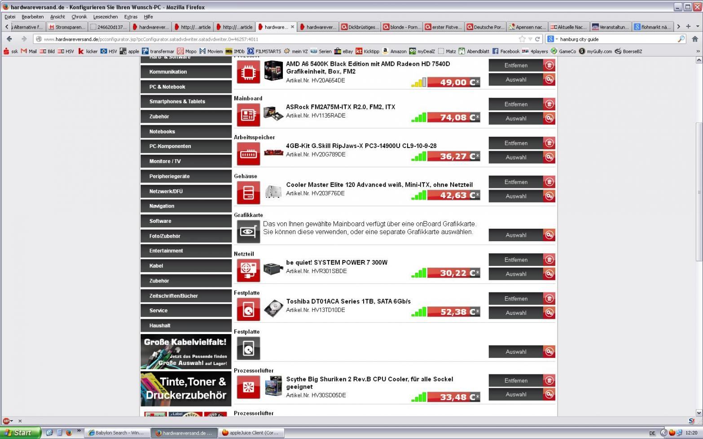Click search magnifier in search box
The width and height of the screenshot is (703, 439).
(x=681, y=39)
